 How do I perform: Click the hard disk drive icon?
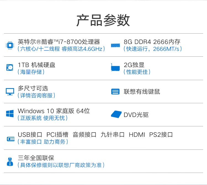click(10, 67)
